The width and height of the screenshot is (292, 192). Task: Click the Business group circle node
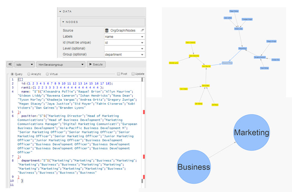click(194, 167)
